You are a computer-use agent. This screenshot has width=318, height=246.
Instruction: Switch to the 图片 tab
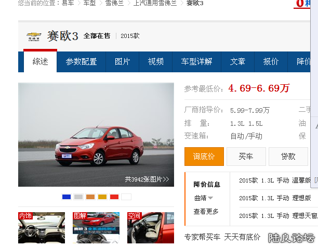pyautogui.click(x=122, y=62)
